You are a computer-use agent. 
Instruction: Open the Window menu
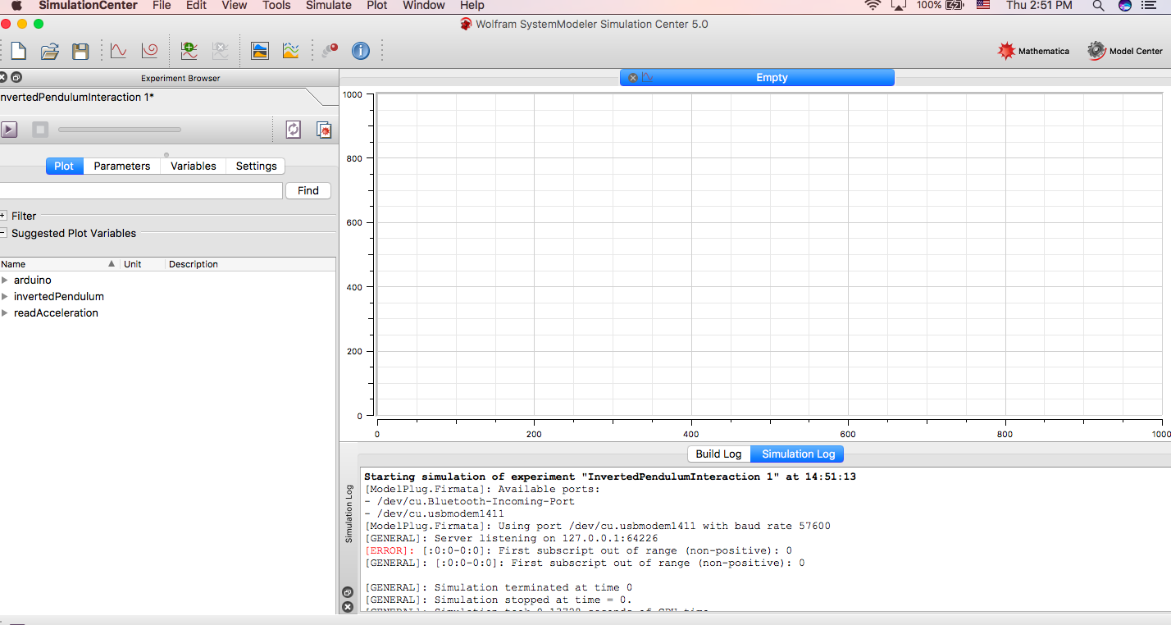tap(424, 6)
